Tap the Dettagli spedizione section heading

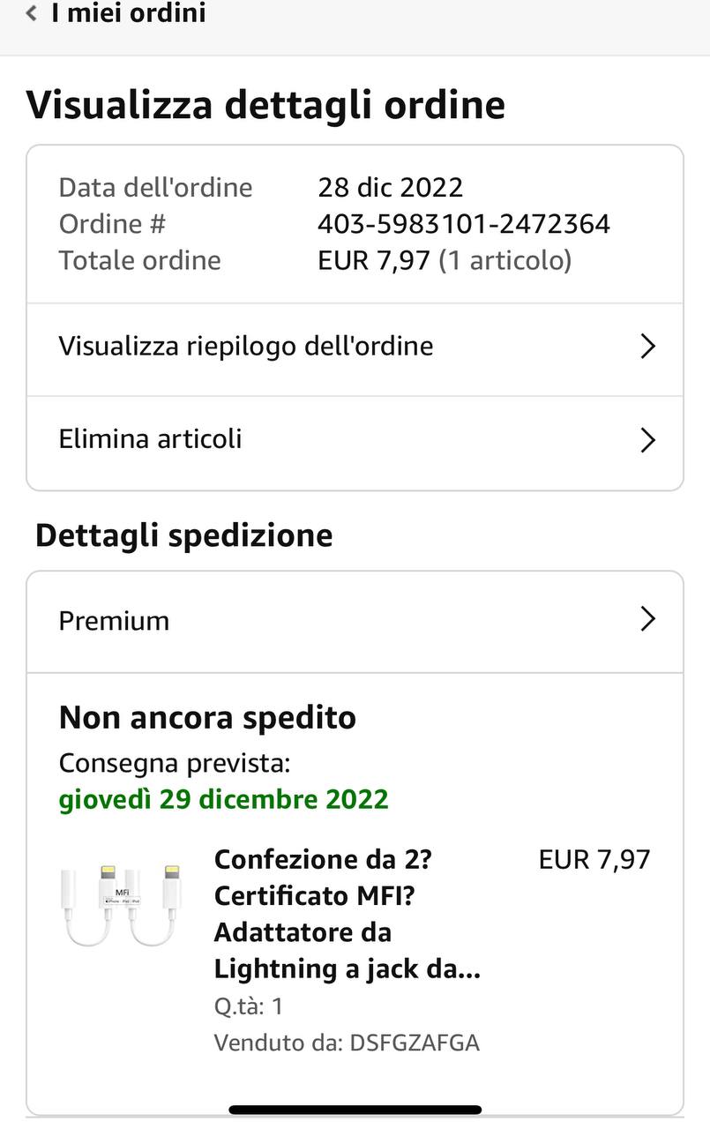(x=183, y=535)
